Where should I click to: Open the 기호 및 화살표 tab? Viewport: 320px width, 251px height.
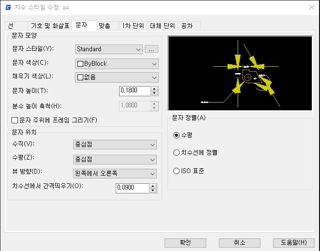(50, 26)
